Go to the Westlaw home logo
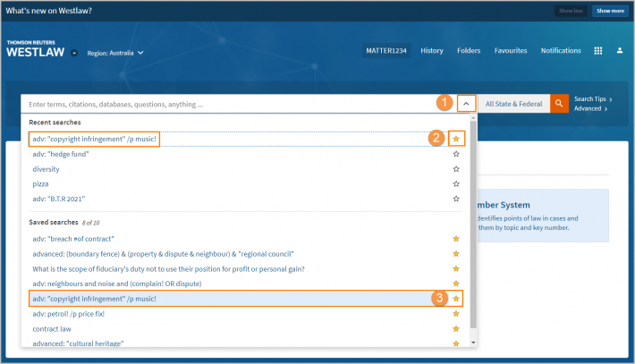This screenshot has height=364, width=635. point(35,49)
